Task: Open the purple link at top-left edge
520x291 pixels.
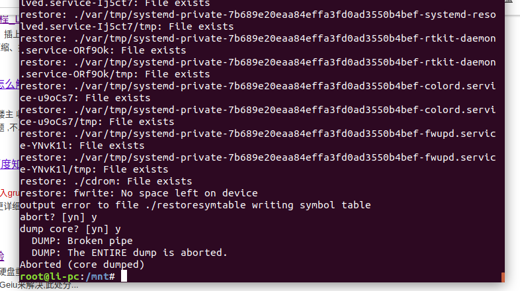Action: [9, 19]
